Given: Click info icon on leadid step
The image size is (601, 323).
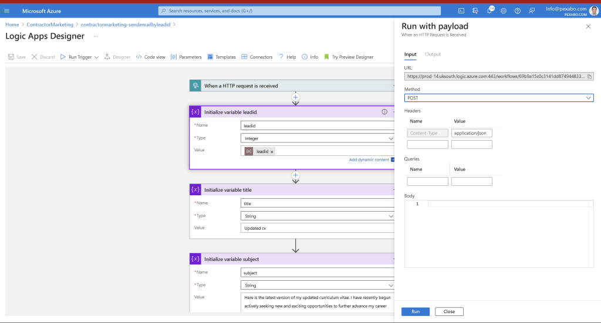Looking at the screenshot, I should pos(384,112).
